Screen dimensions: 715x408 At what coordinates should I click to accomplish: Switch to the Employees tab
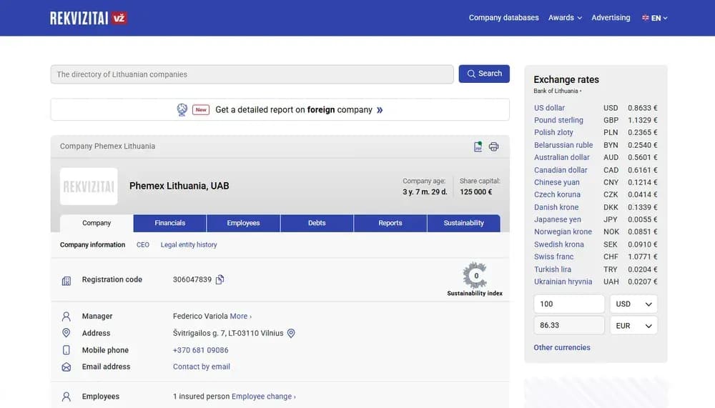point(243,223)
